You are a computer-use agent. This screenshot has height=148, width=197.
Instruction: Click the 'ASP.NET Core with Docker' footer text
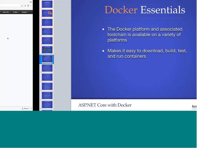(105, 105)
